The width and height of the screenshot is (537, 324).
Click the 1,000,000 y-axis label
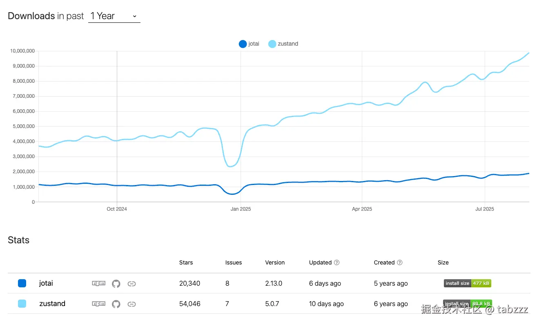[x=23, y=187]
